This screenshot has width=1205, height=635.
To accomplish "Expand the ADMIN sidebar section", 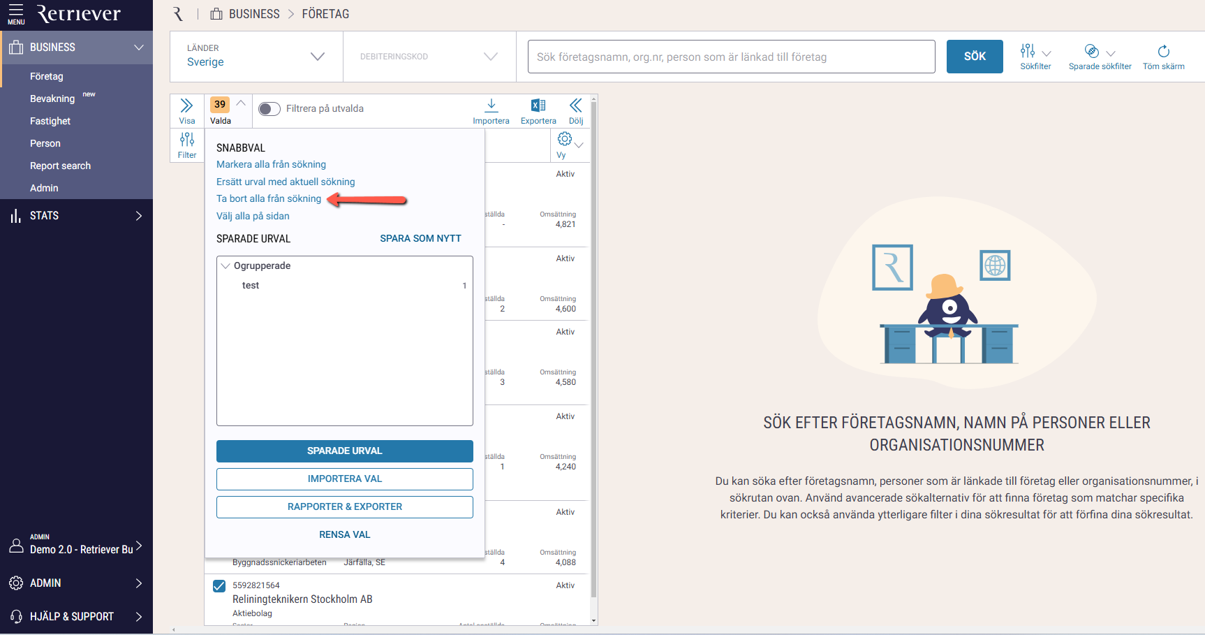I will tap(139, 583).
